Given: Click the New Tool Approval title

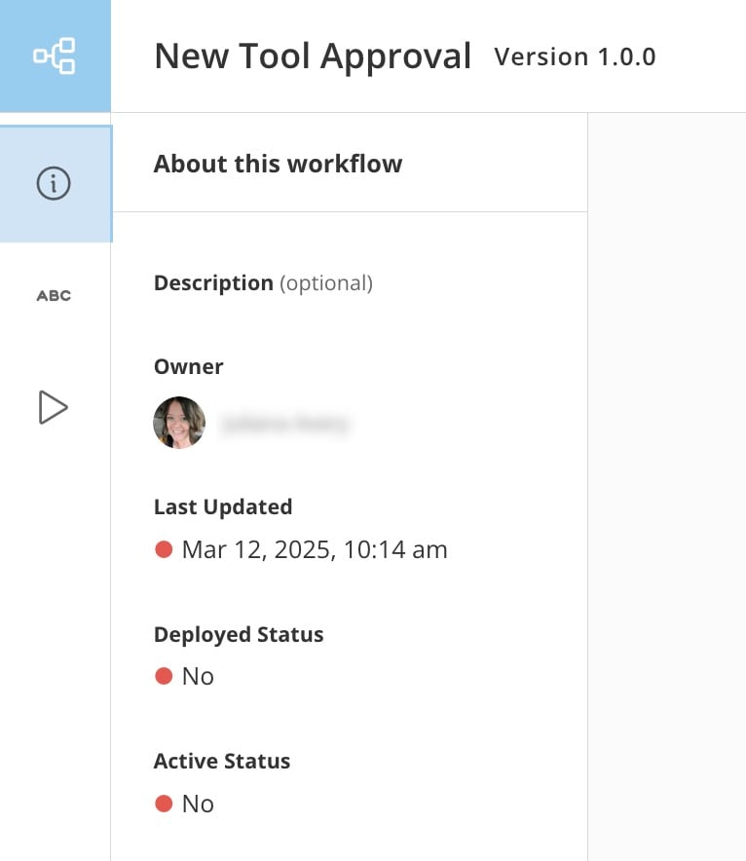Looking at the screenshot, I should 313,56.
